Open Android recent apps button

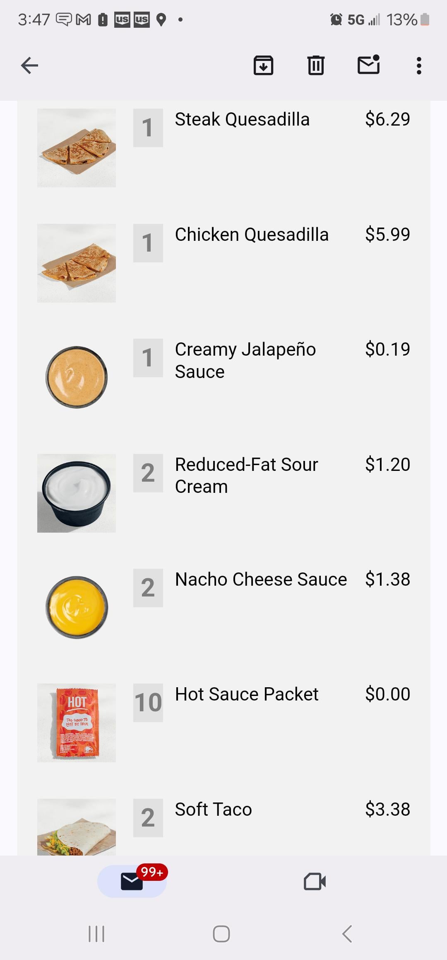click(x=96, y=934)
